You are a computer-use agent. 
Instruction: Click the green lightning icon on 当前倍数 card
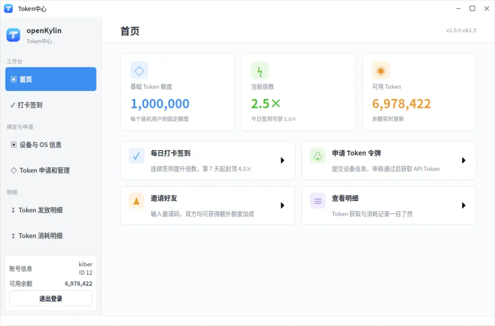[x=260, y=71]
